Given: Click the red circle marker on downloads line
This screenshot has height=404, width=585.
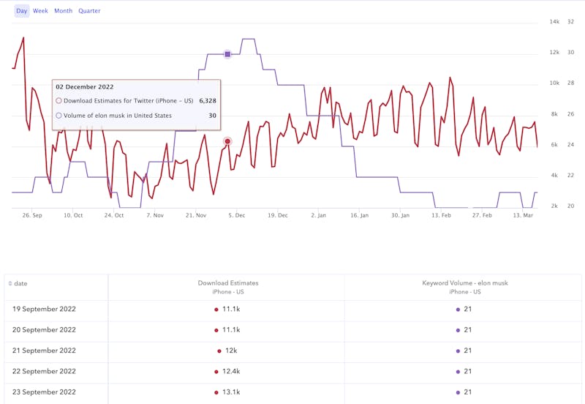Looking at the screenshot, I should 227,141.
